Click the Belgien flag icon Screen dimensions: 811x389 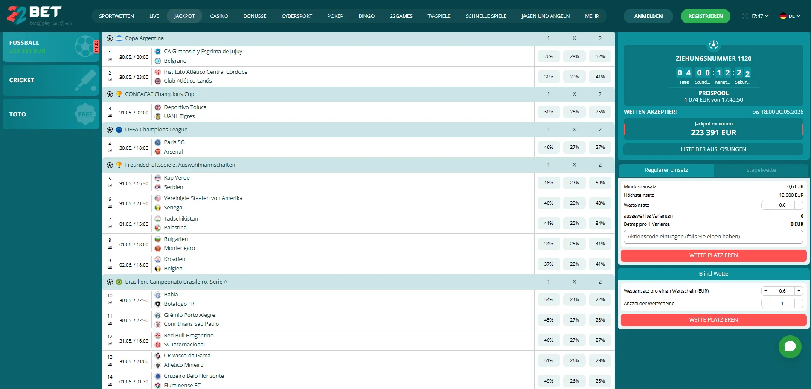point(158,269)
